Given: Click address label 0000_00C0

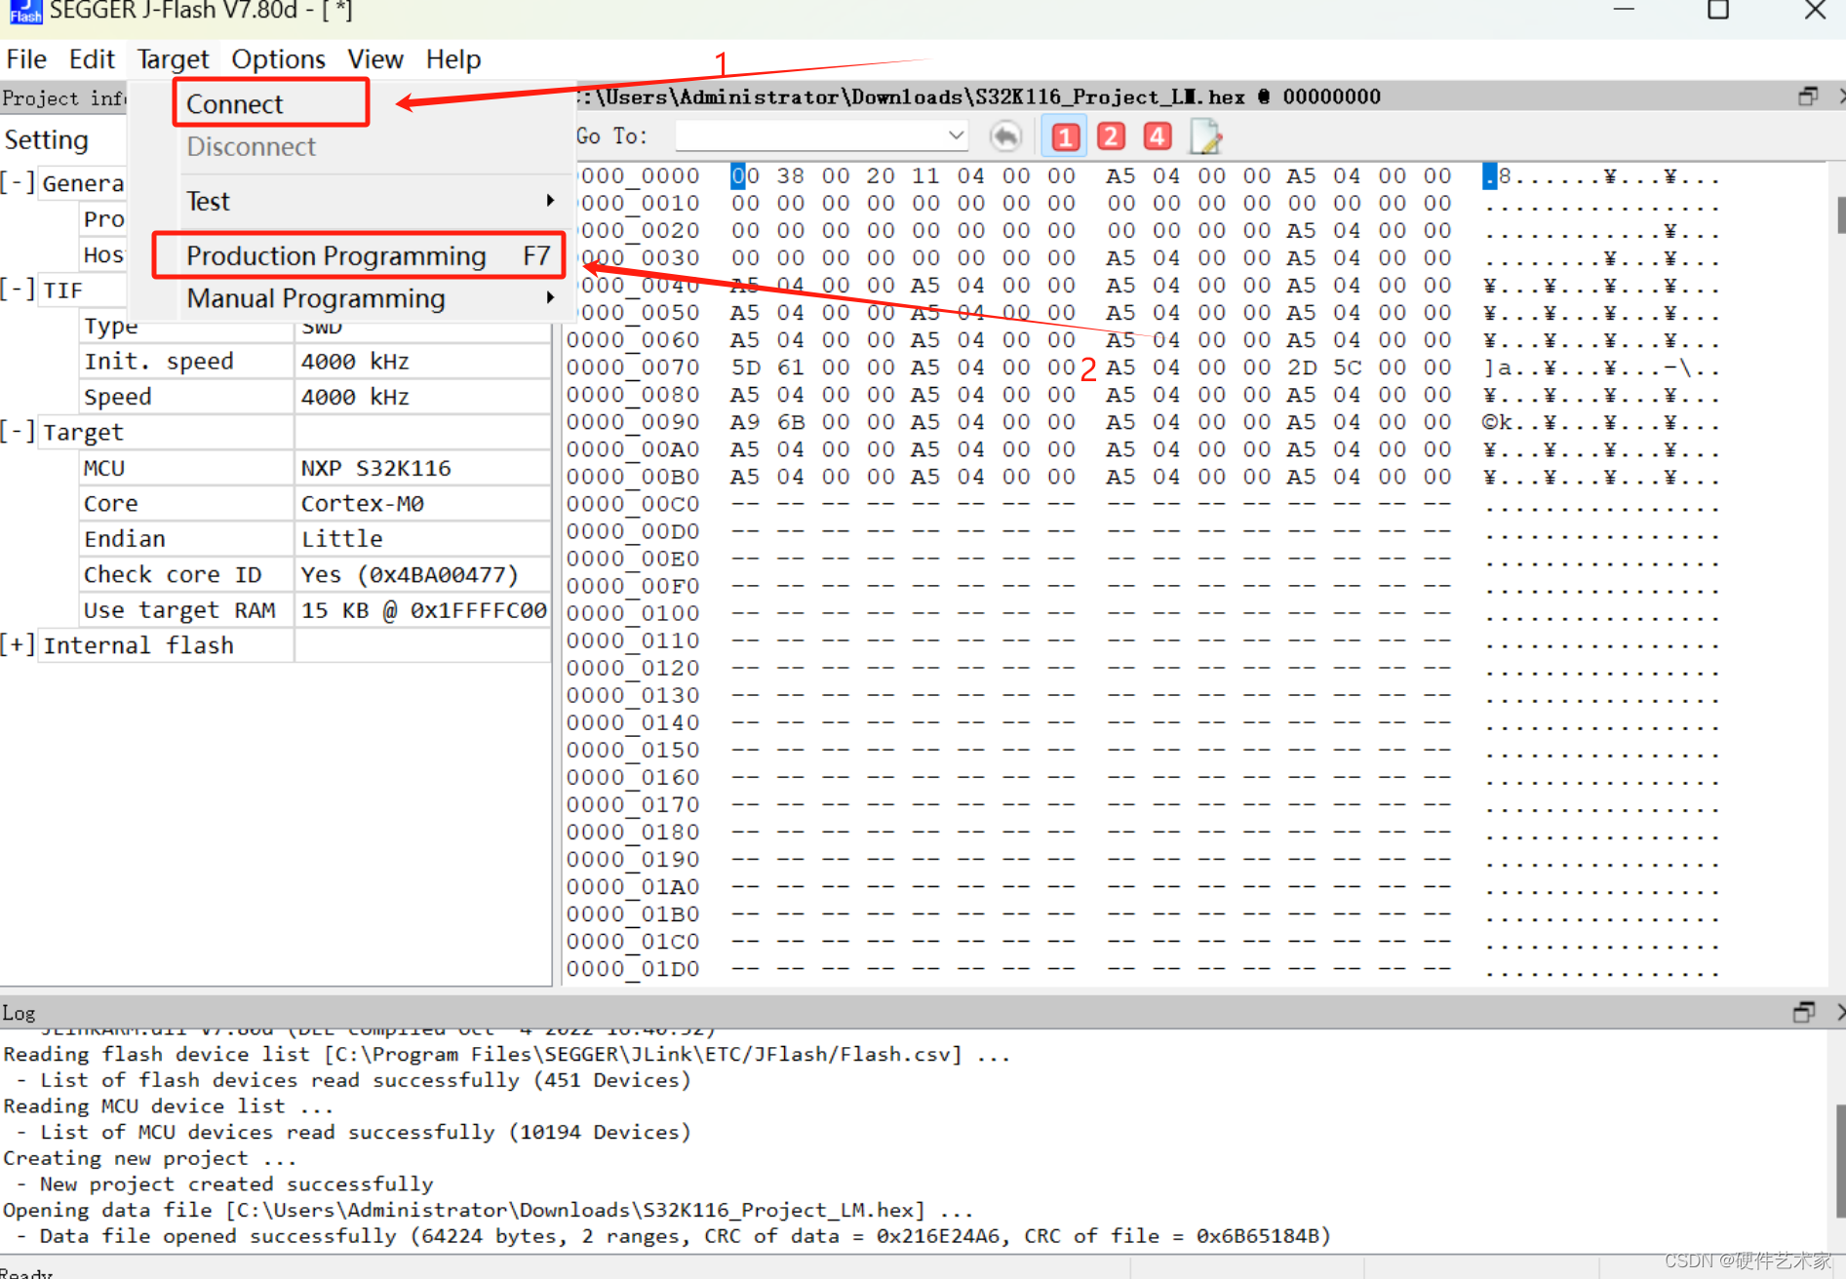Looking at the screenshot, I should pyautogui.click(x=633, y=504).
